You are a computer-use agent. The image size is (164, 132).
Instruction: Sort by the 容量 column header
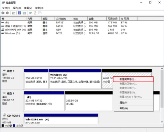point(97,19)
